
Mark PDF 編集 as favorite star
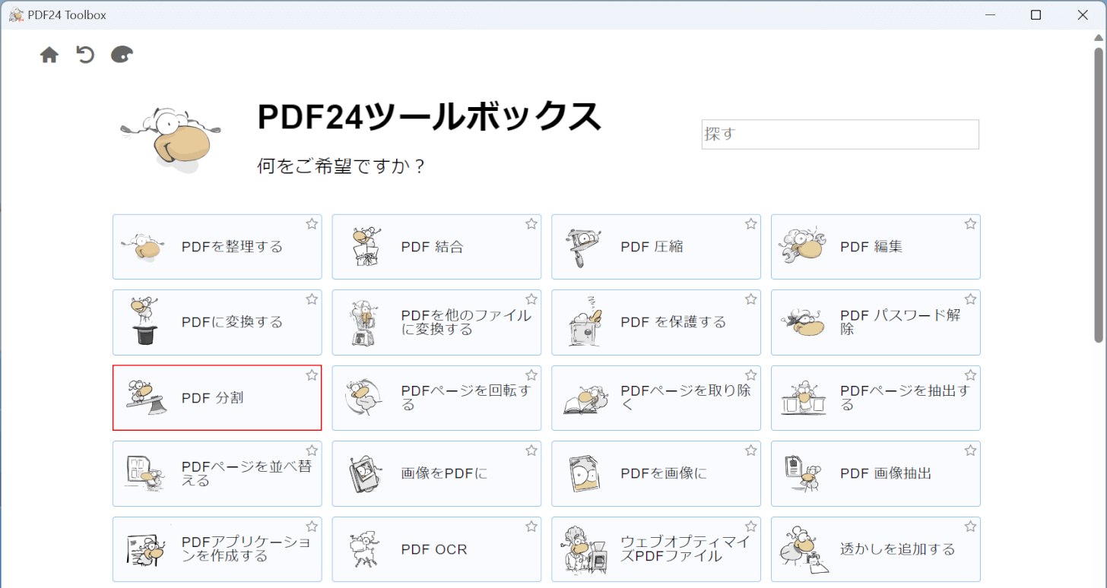pyautogui.click(x=971, y=224)
